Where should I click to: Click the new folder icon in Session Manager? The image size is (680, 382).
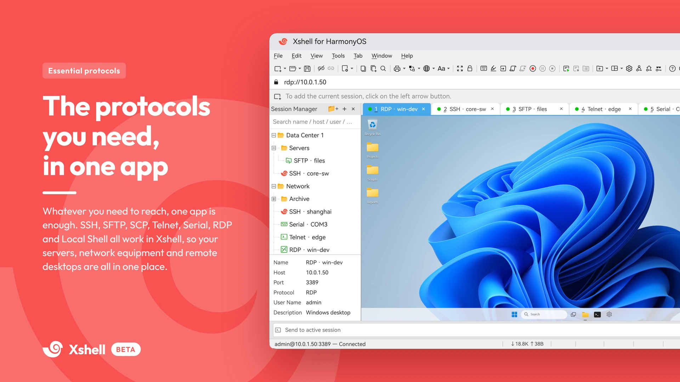click(333, 109)
